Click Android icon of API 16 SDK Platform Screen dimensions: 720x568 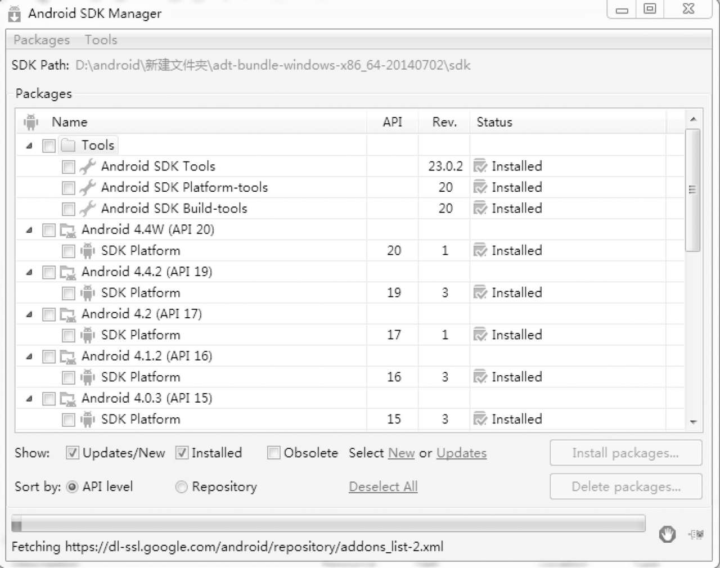tap(87, 377)
